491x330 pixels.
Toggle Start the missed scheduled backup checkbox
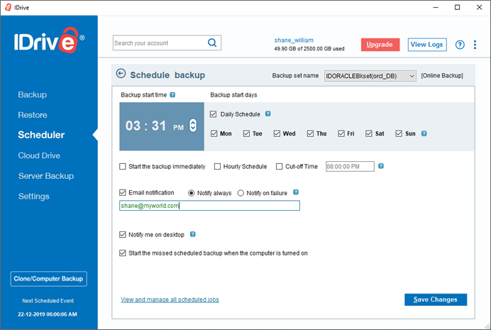(123, 253)
